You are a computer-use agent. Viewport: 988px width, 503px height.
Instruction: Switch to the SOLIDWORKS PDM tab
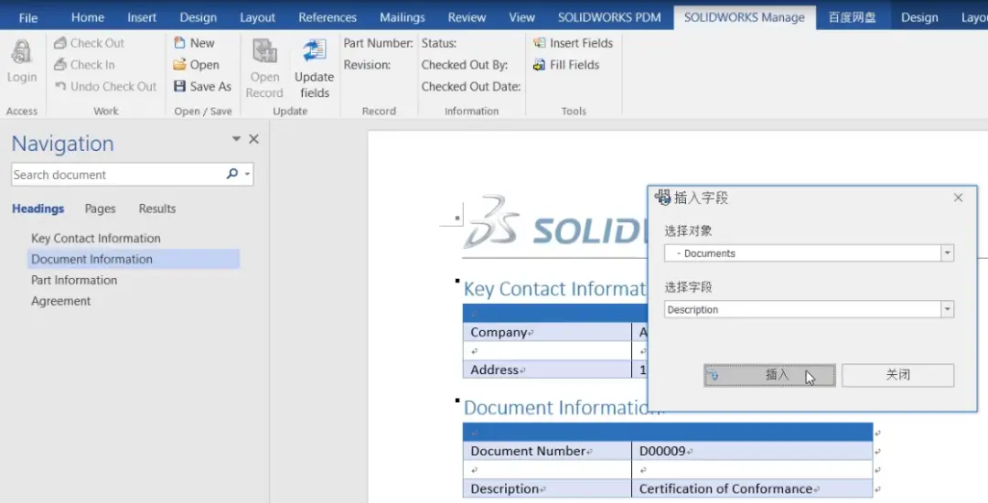609,17
